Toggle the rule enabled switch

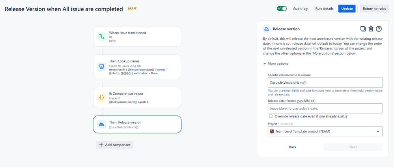pyautogui.click(x=282, y=9)
